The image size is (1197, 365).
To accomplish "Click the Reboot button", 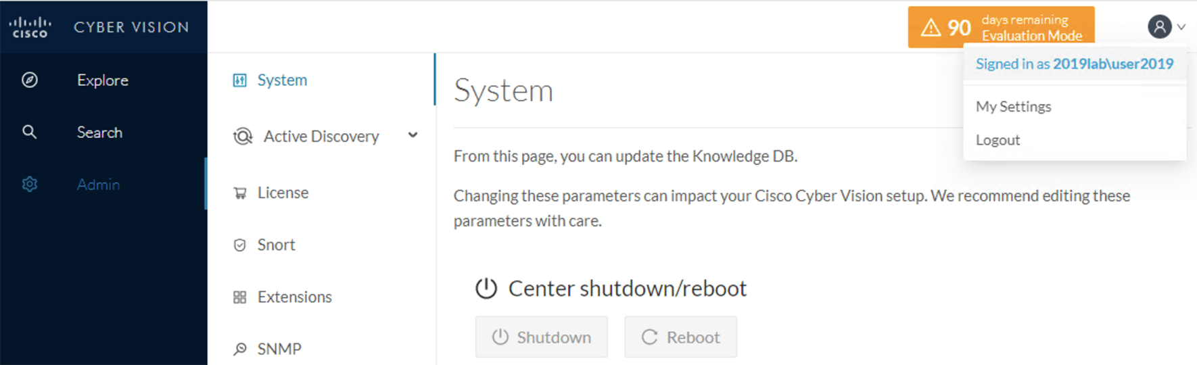I will [681, 337].
